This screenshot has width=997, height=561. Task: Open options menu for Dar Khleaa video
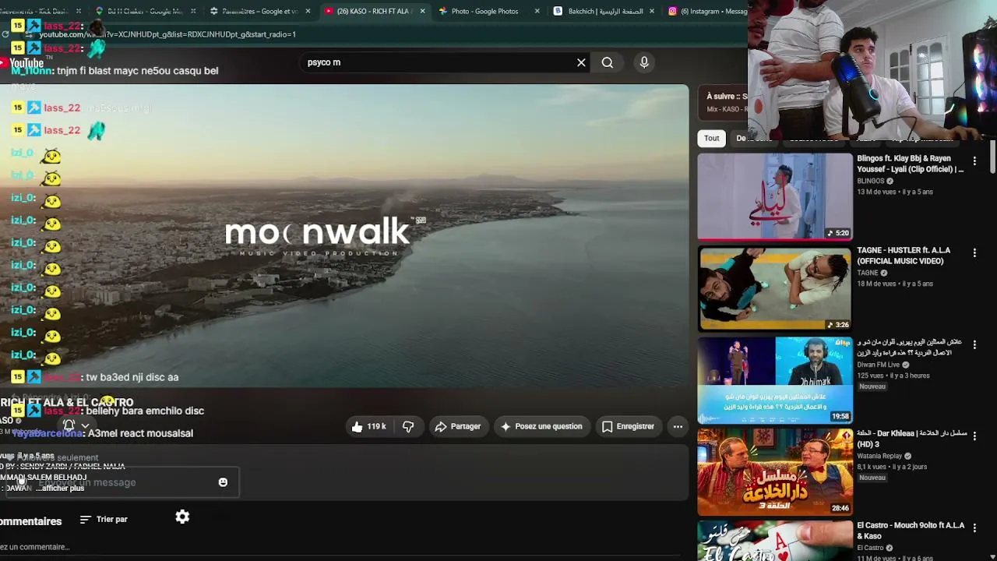click(x=974, y=436)
